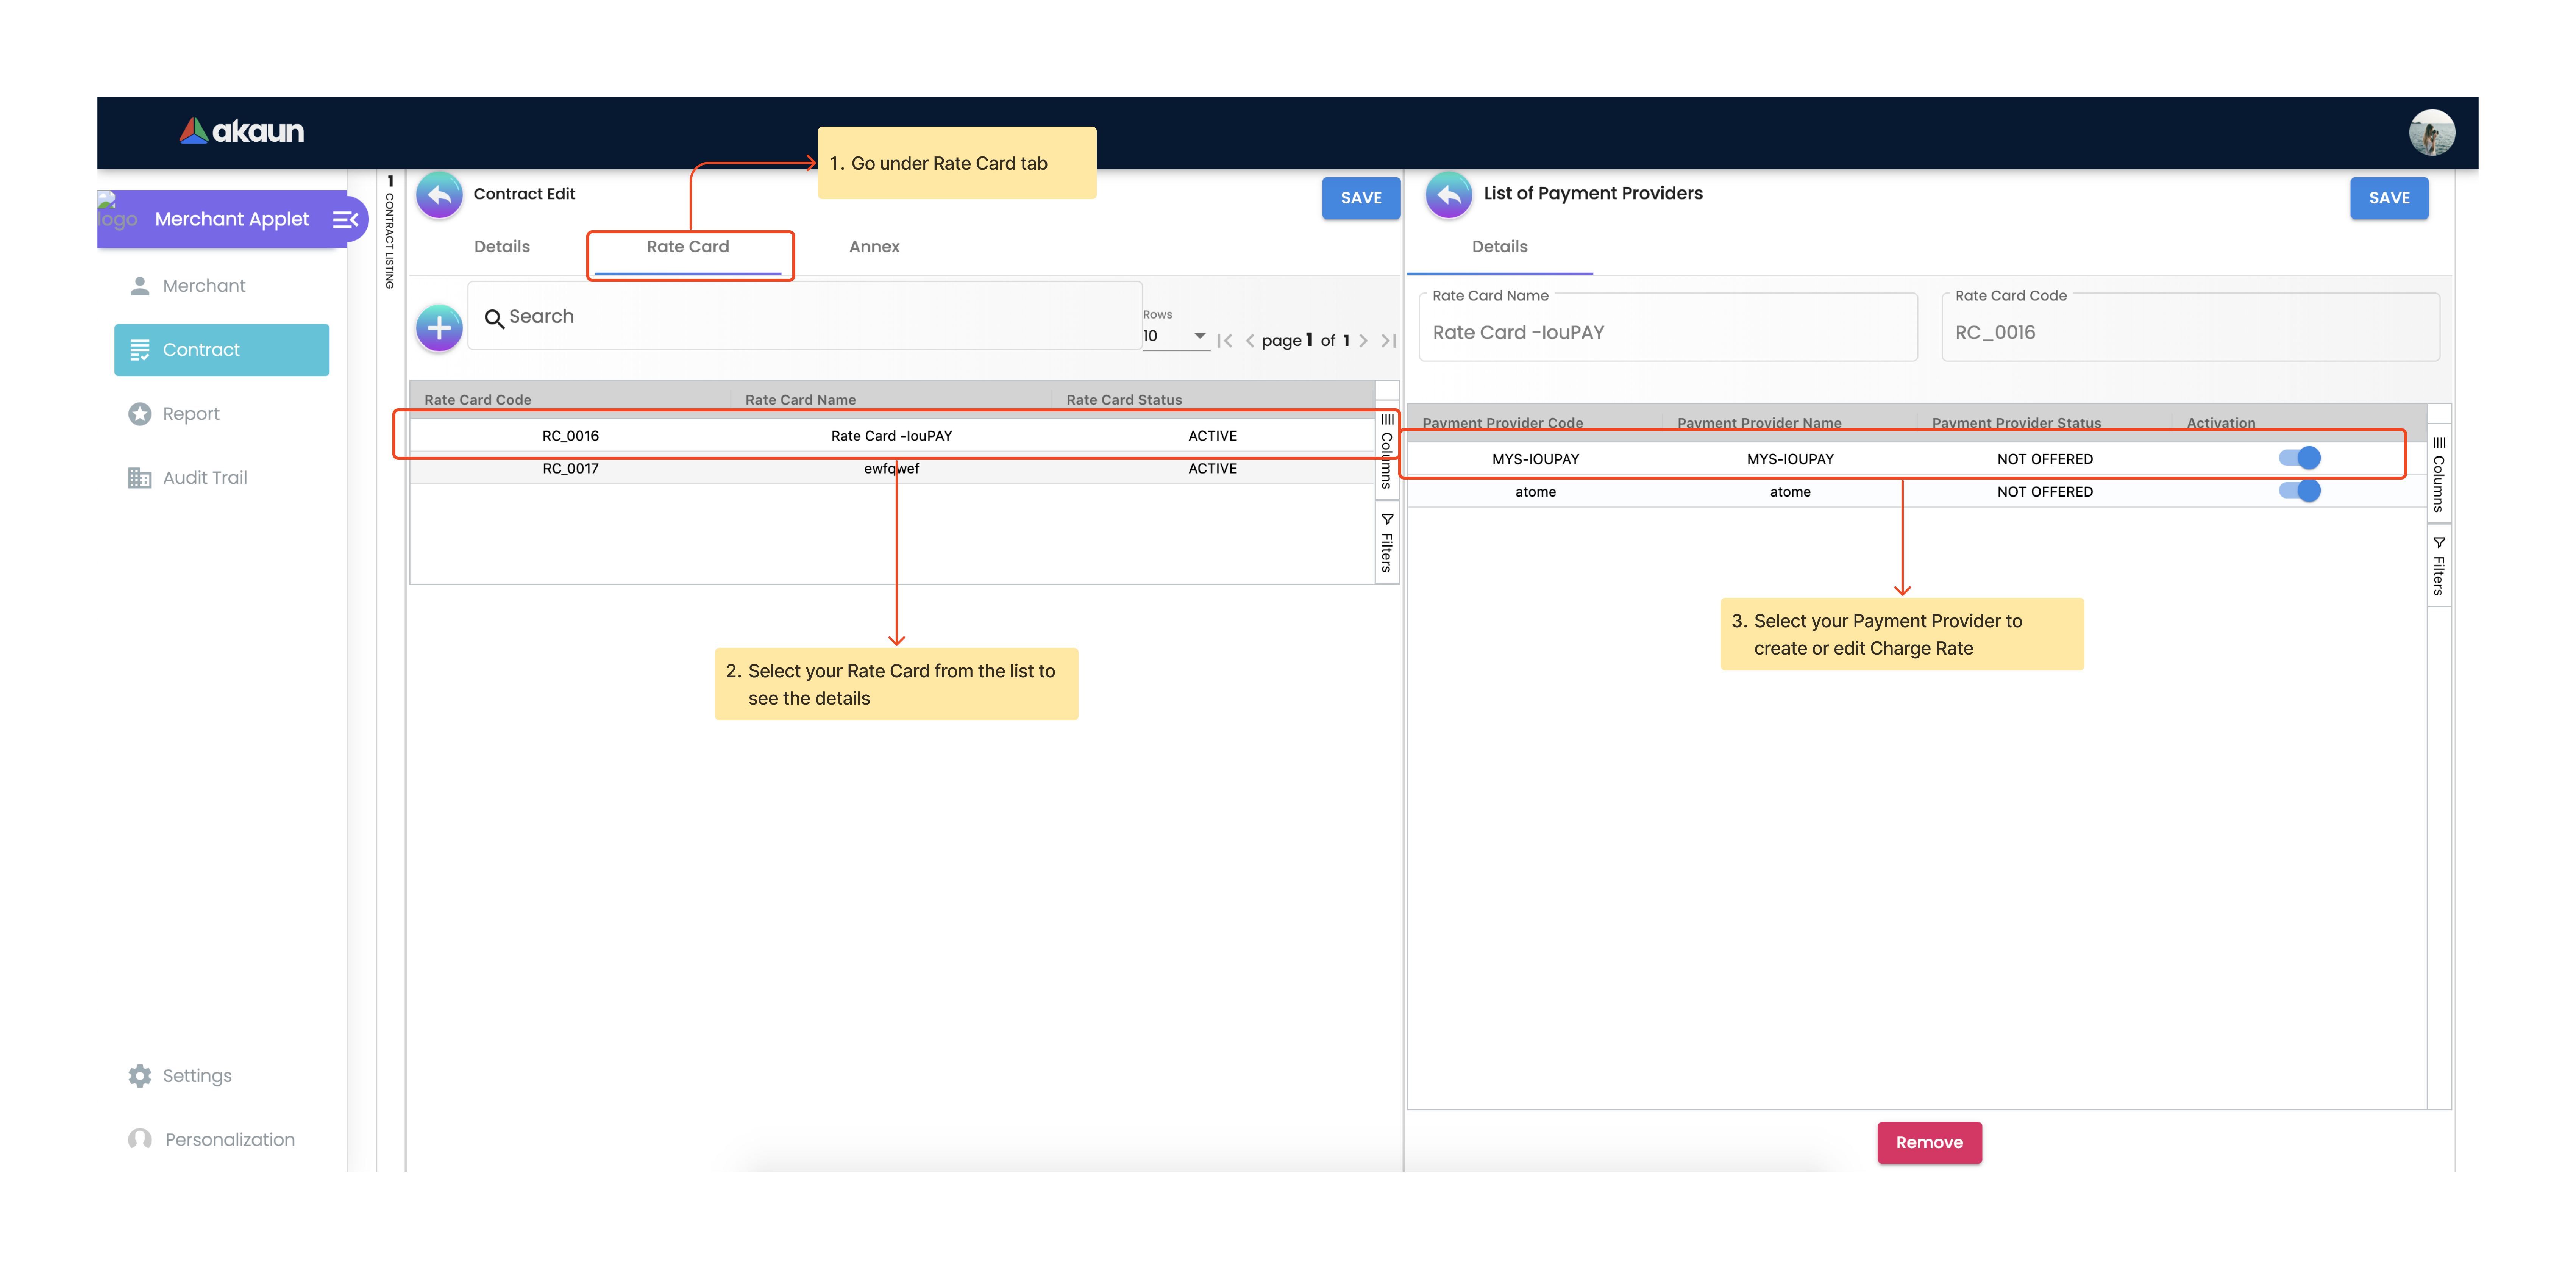Viewport: 2576px width, 1269px height.
Task: Toggle activation switch for atome provider
Action: [2299, 491]
